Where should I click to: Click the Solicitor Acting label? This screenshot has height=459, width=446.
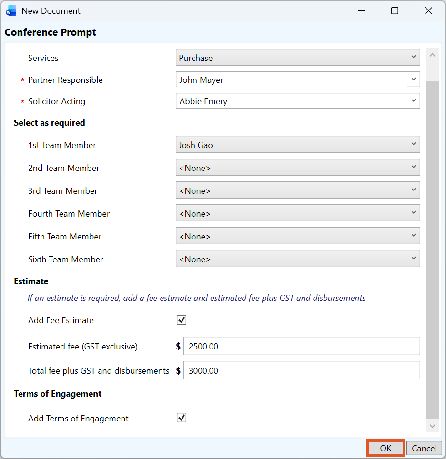[57, 101]
